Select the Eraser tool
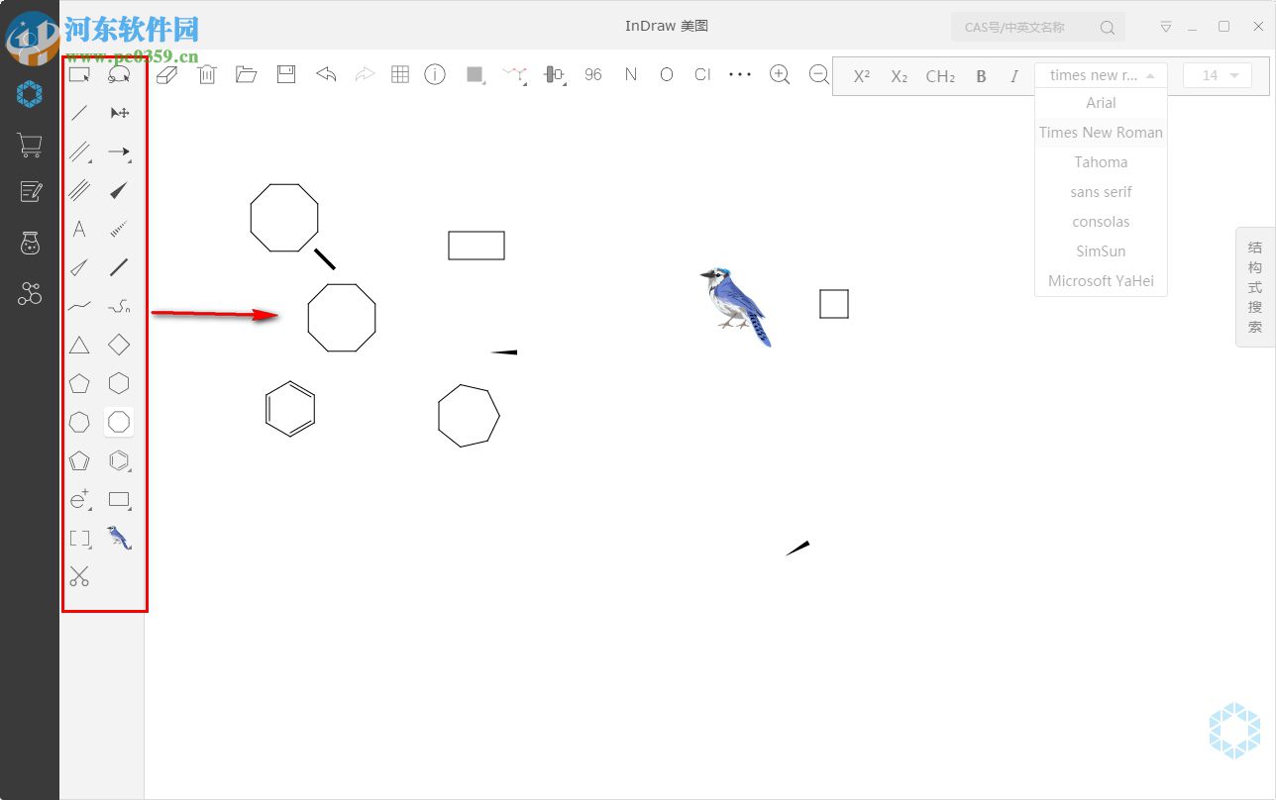The image size is (1276, 800). 166,74
